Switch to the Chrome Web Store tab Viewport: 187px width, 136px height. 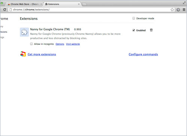pos(24,4)
